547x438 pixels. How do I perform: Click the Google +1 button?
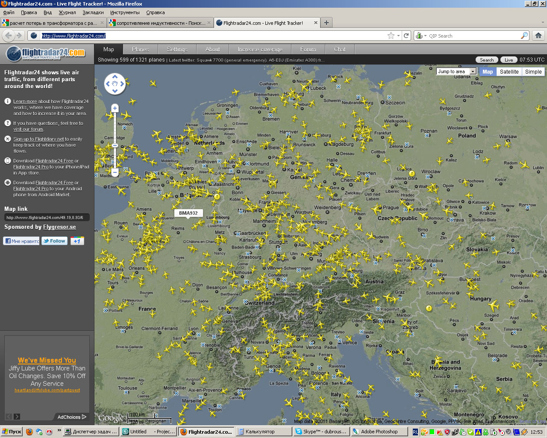point(77,241)
